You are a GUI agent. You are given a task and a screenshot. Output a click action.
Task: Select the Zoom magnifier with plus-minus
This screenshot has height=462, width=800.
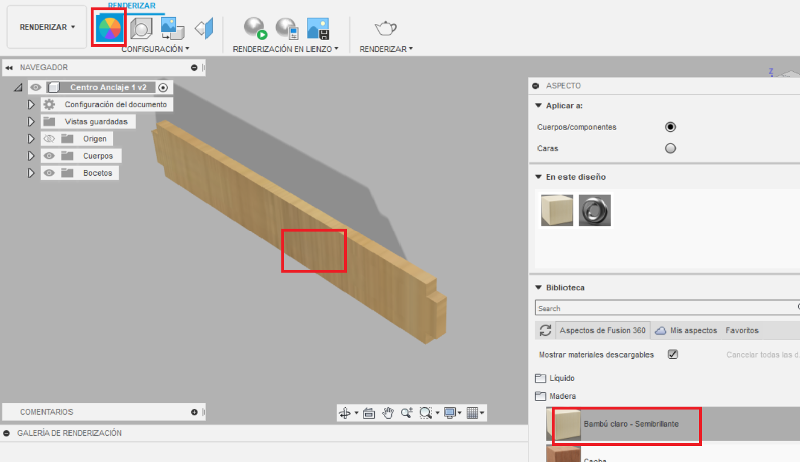pyautogui.click(x=407, y=413)
